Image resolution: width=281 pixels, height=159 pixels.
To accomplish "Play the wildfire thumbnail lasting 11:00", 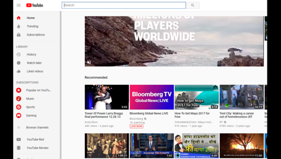I will (242, 146).
